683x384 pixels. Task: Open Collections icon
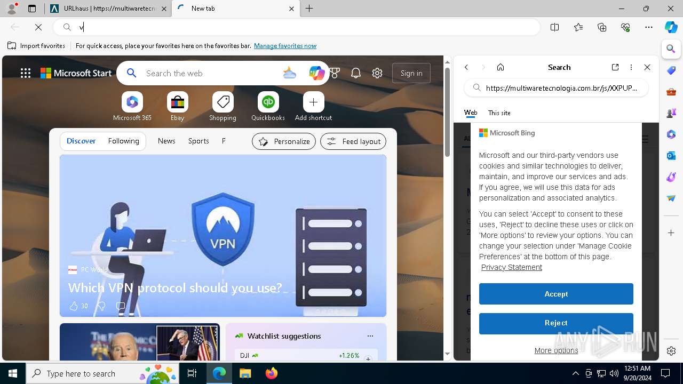coord(602,27)
